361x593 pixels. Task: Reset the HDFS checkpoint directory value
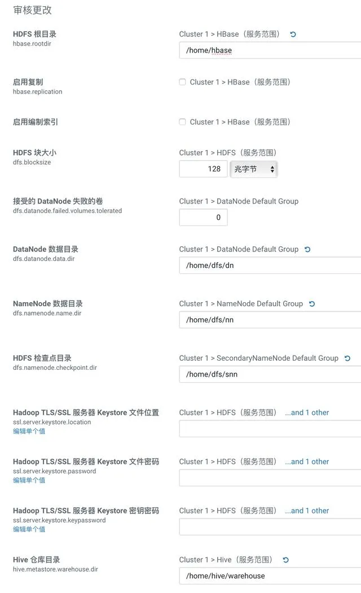pos(347,359)
